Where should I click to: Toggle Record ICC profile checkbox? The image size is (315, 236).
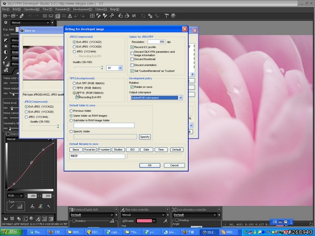[132, 47]
